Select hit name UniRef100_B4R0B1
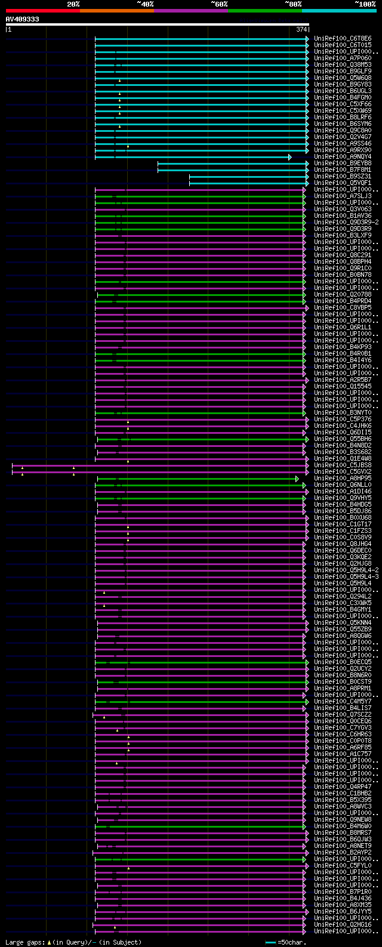This screenshot has height=947, width=382. tap(343, 354)
